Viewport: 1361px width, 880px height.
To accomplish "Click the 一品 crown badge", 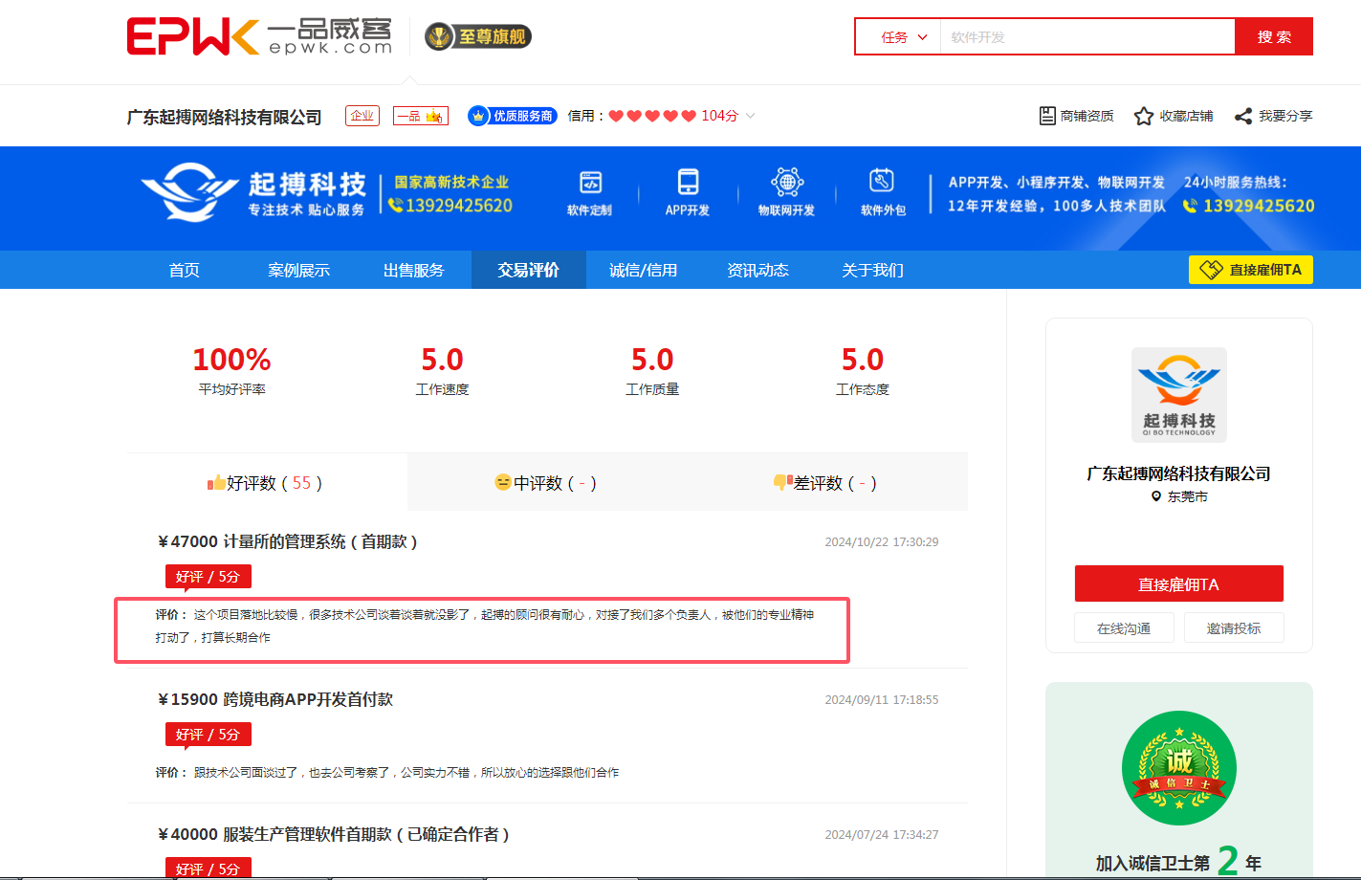I will point(421,116).
